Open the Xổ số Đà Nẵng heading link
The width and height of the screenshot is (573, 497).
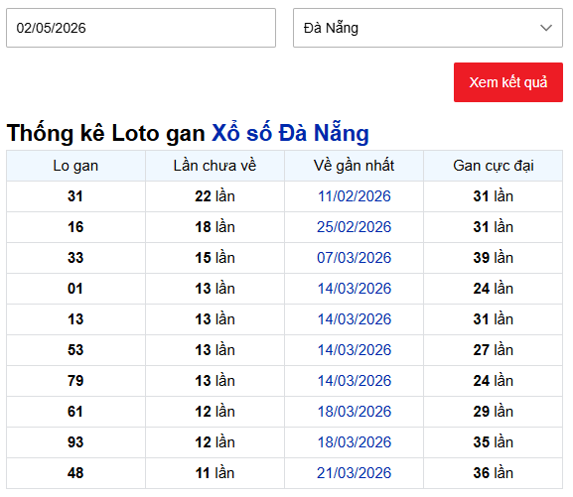pyautogui.click(x=290, y=133)
